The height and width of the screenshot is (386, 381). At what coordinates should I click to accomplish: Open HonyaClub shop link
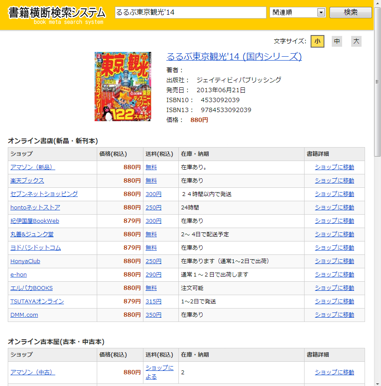(x=25, y=261)
